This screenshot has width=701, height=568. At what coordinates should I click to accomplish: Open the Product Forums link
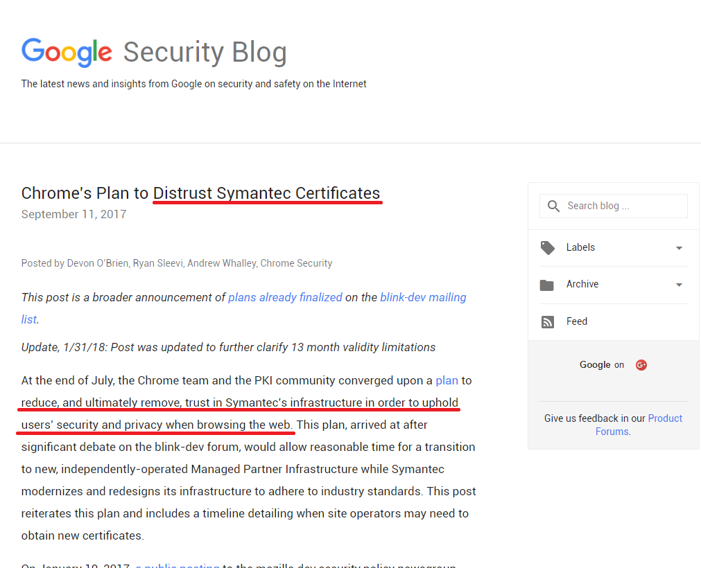pos(664,418)
